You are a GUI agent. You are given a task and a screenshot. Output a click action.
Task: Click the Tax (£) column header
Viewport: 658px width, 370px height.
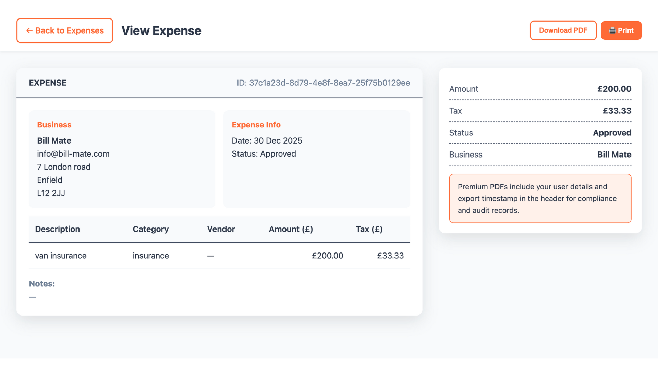tap(369, 229)
